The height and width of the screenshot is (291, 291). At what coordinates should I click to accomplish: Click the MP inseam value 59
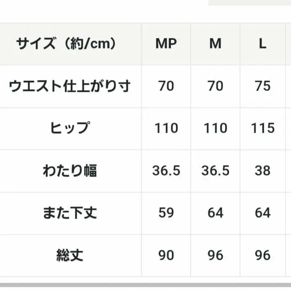click(166, 213)
